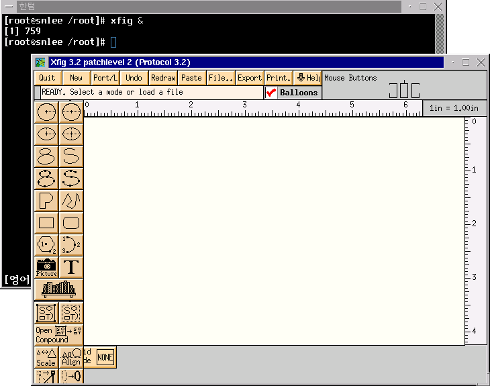Click the Xfig title bar icon
The image size is (492, 386).
(x=40, y=62)
